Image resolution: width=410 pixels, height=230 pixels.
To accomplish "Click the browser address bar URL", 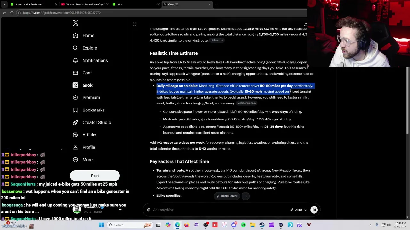I will click(x=62, y=13).
